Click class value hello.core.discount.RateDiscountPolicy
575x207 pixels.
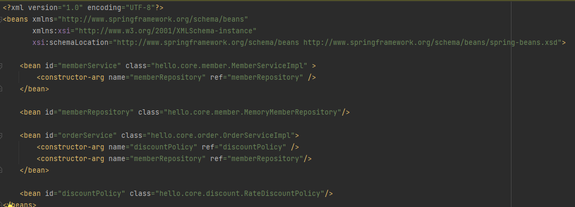[240, 193]
